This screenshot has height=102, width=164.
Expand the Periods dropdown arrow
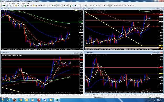[x=75, y=6]
